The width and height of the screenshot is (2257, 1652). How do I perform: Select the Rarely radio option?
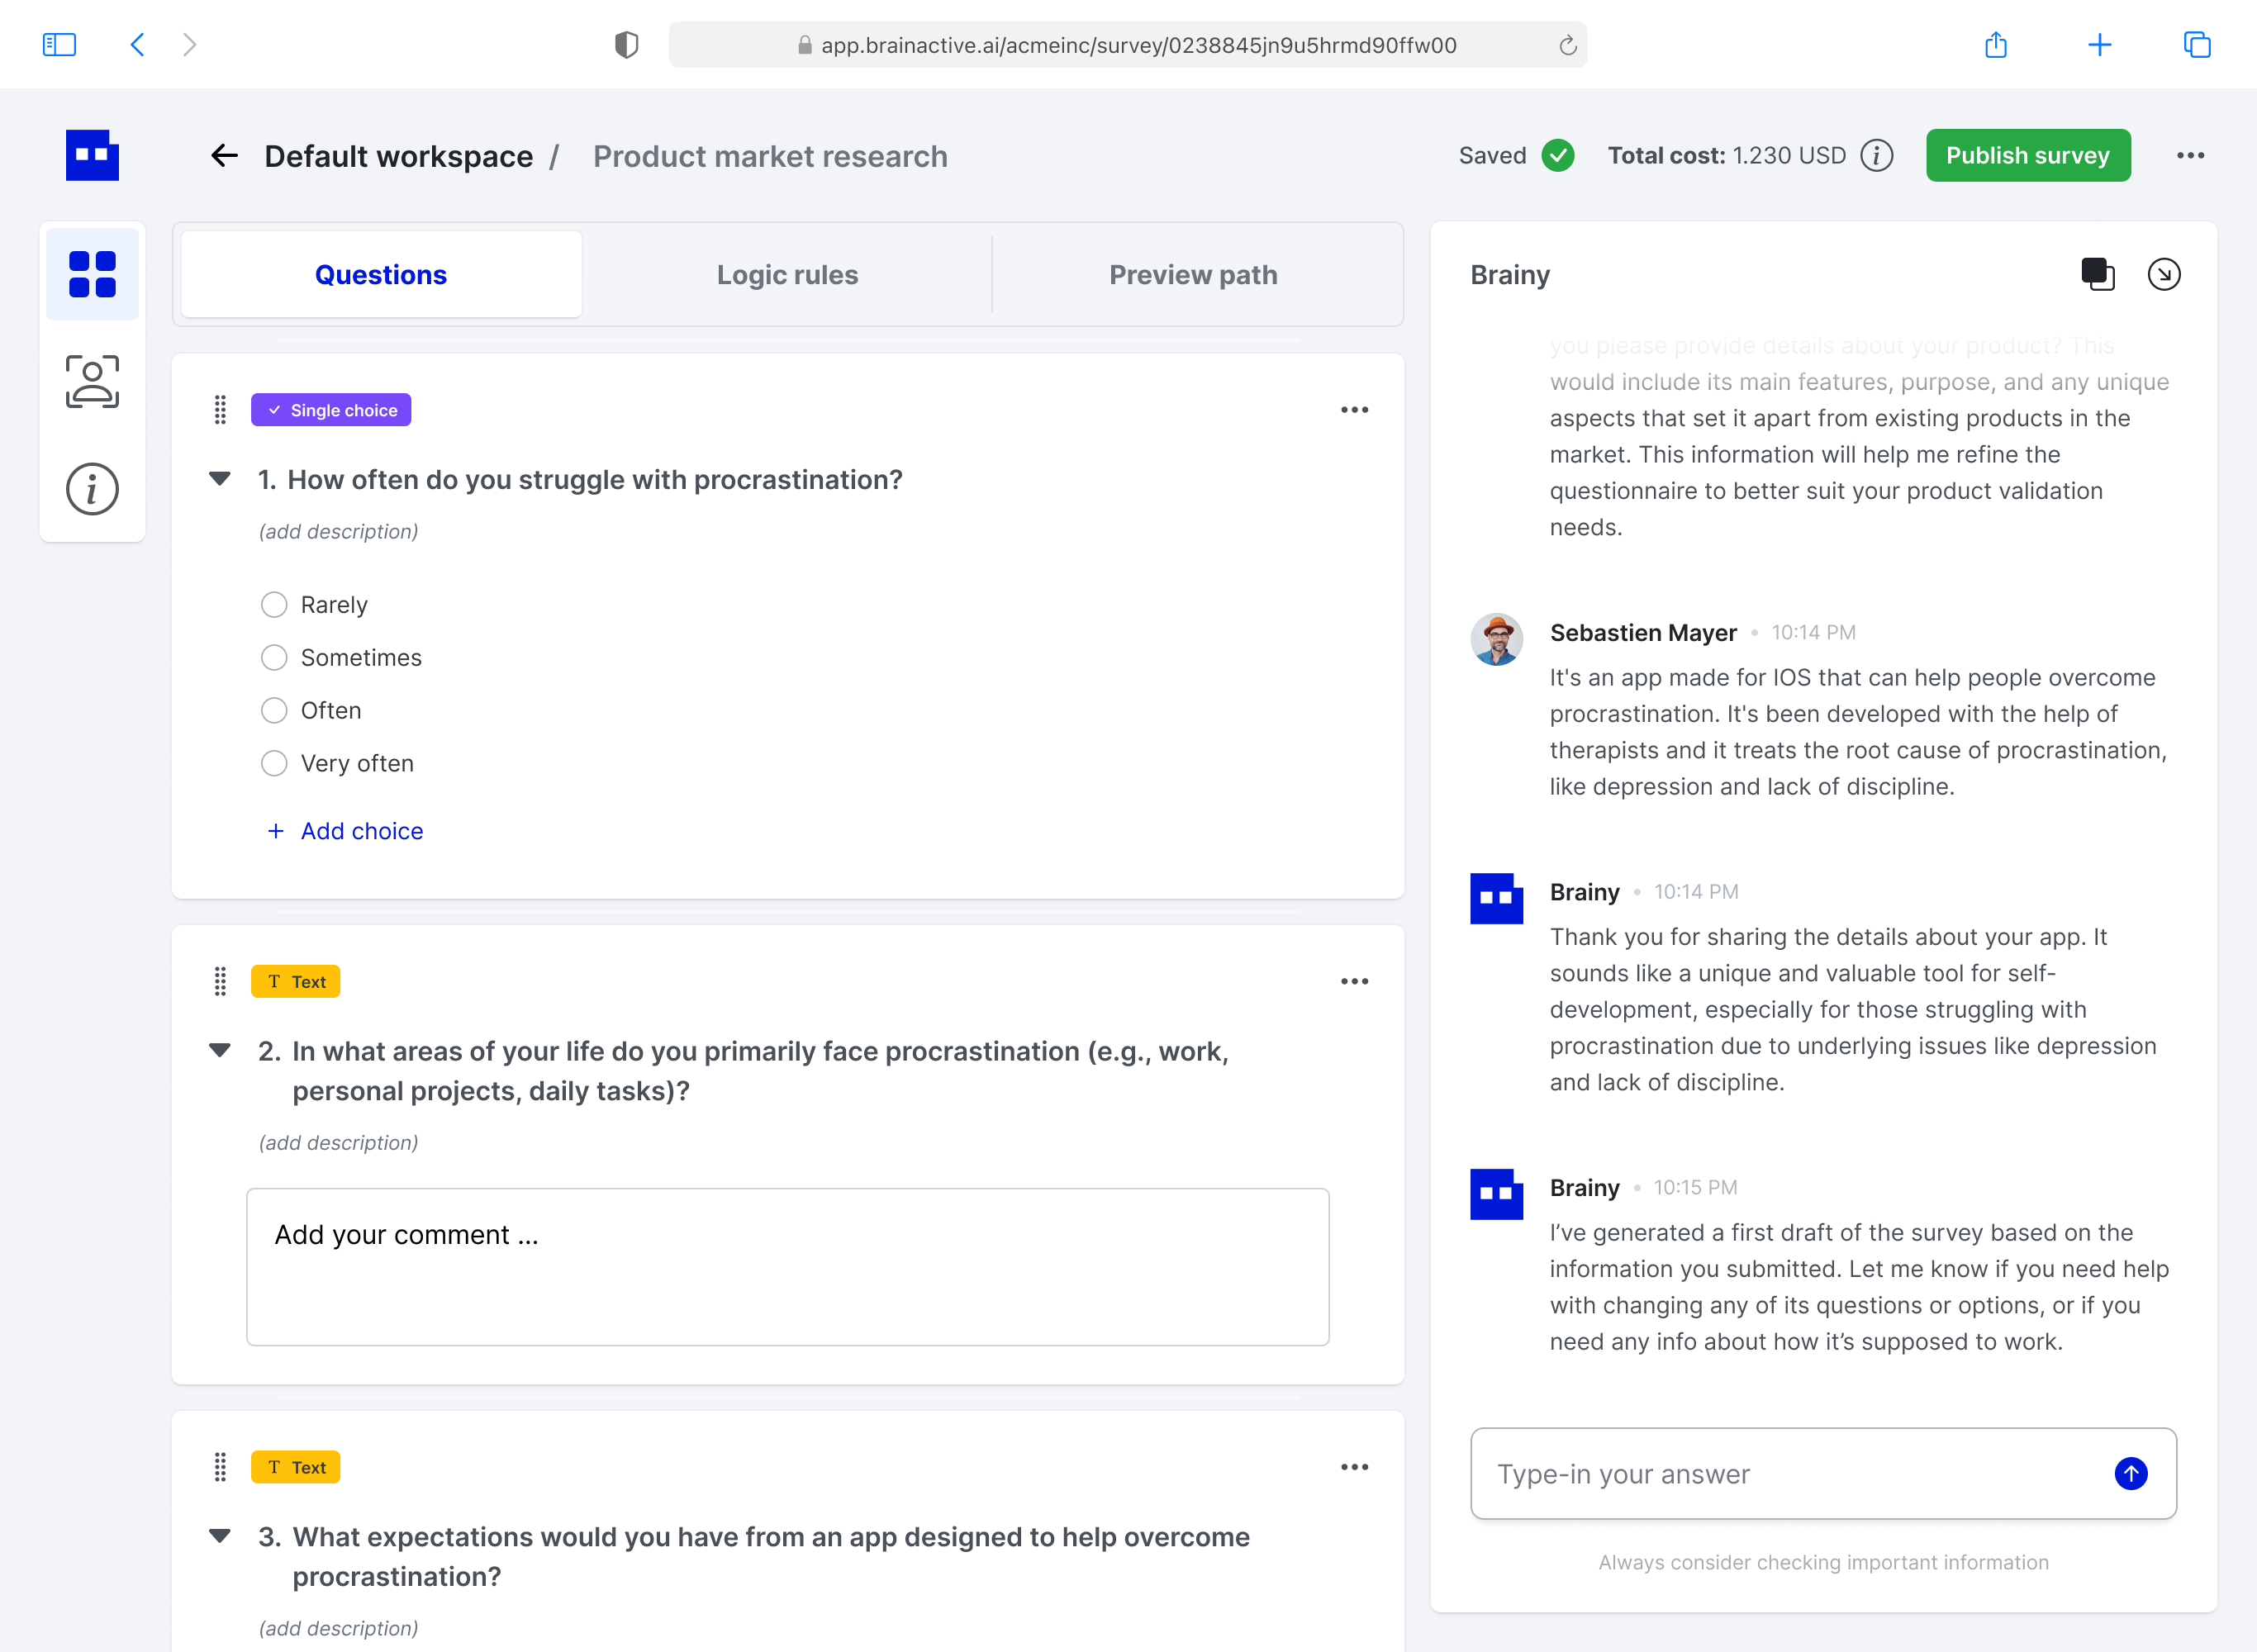[x=274, y=605]
